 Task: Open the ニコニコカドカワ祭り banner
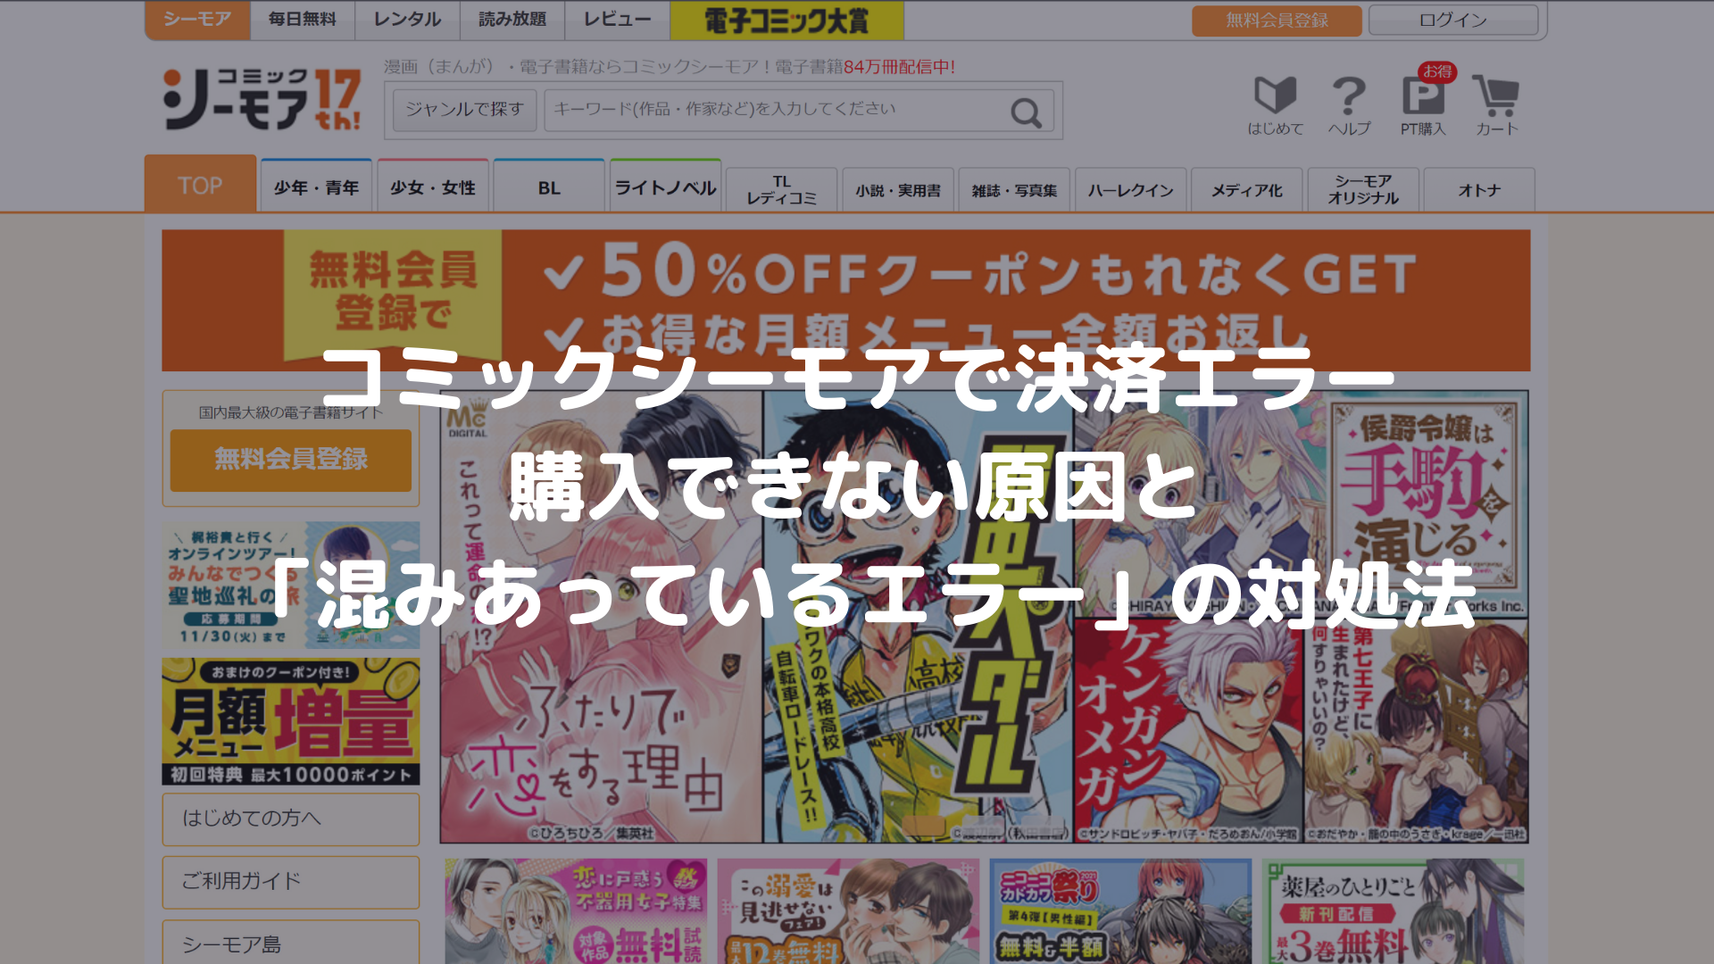1120,911
